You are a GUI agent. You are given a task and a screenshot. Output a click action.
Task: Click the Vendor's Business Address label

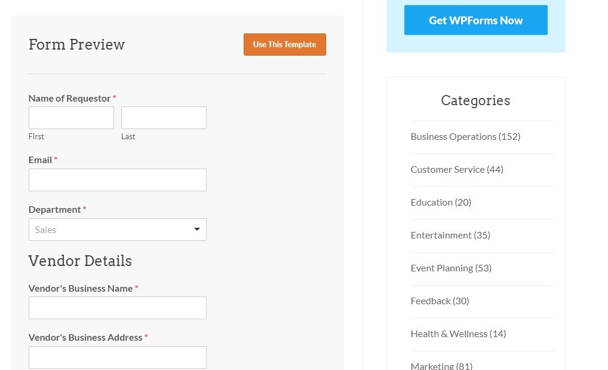point(85,338)
